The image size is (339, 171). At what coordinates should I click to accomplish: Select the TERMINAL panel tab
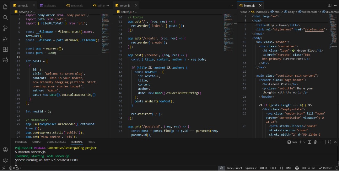click(x=77, y=142)
